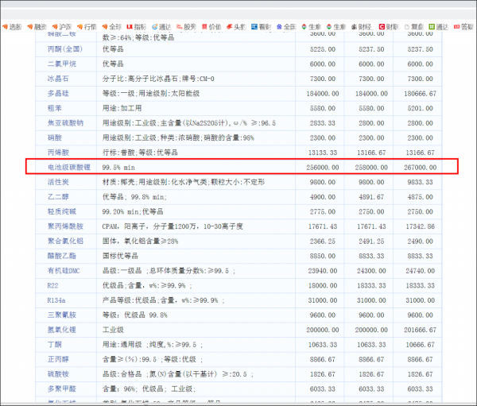The height and width of the screenshot is (406, 477).
Task: Open the 醋酸乙酯 product link
Action: click(x=62, y=256)
